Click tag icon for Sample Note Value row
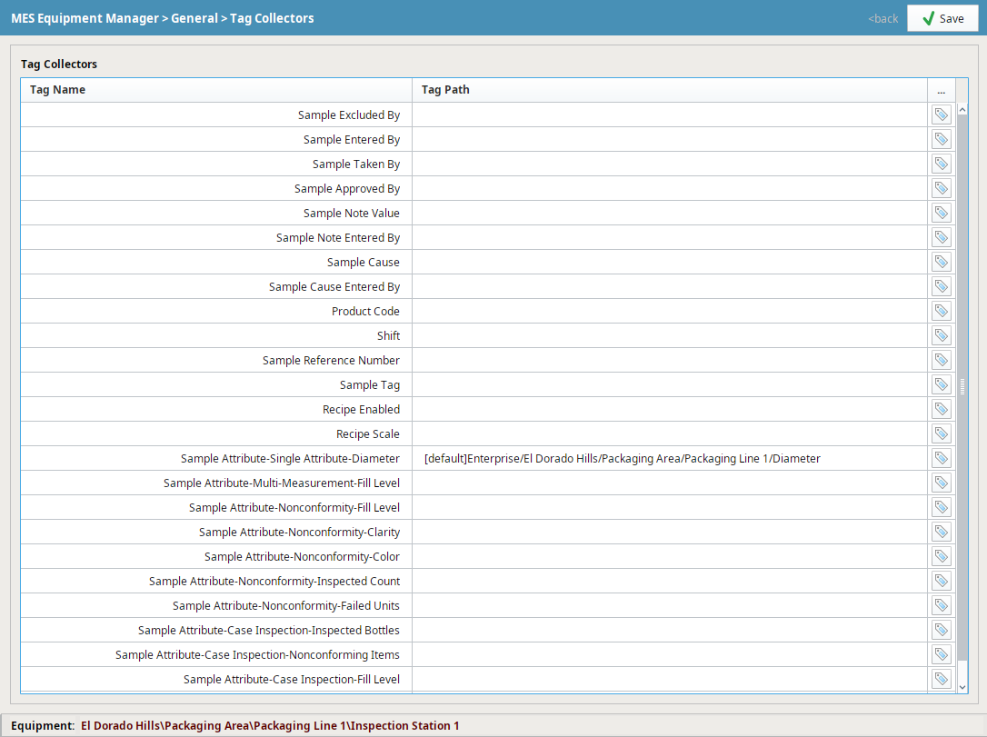Screen dimensions: 987x737 (941, 213)
